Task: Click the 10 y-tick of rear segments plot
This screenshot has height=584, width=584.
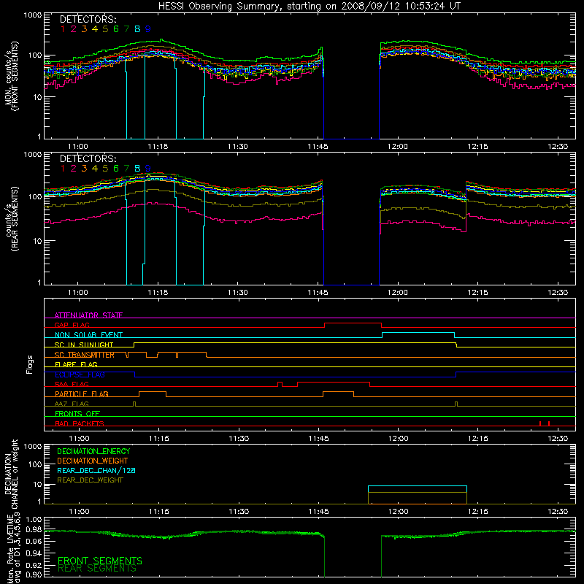Action: pyautogui.click(x=37, y=241)
